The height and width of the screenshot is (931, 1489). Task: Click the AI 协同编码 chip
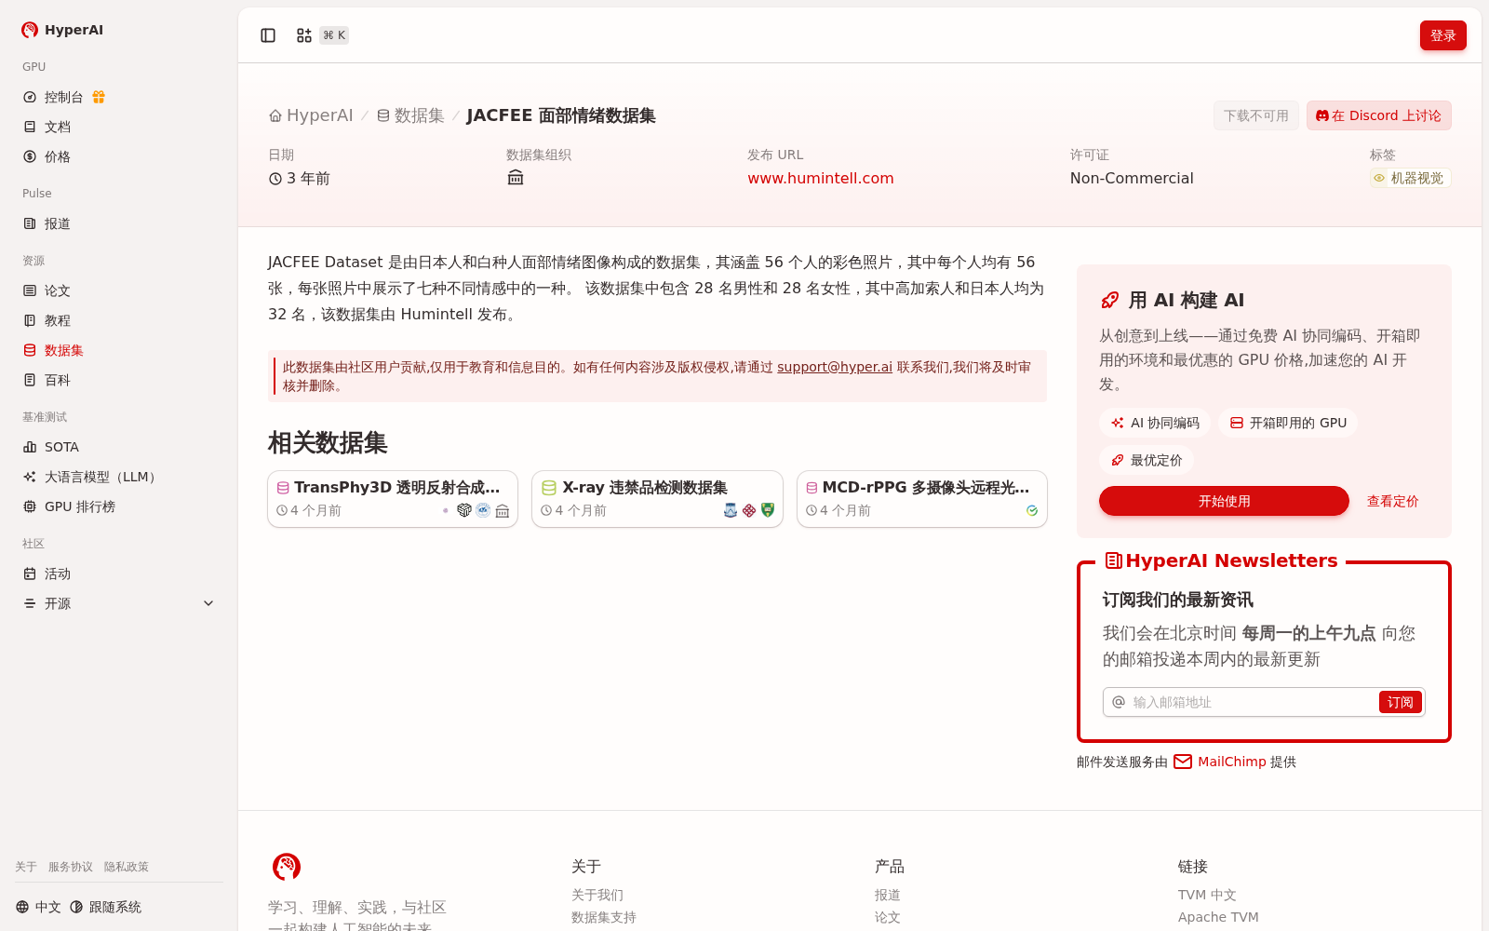coord(1155,423)
